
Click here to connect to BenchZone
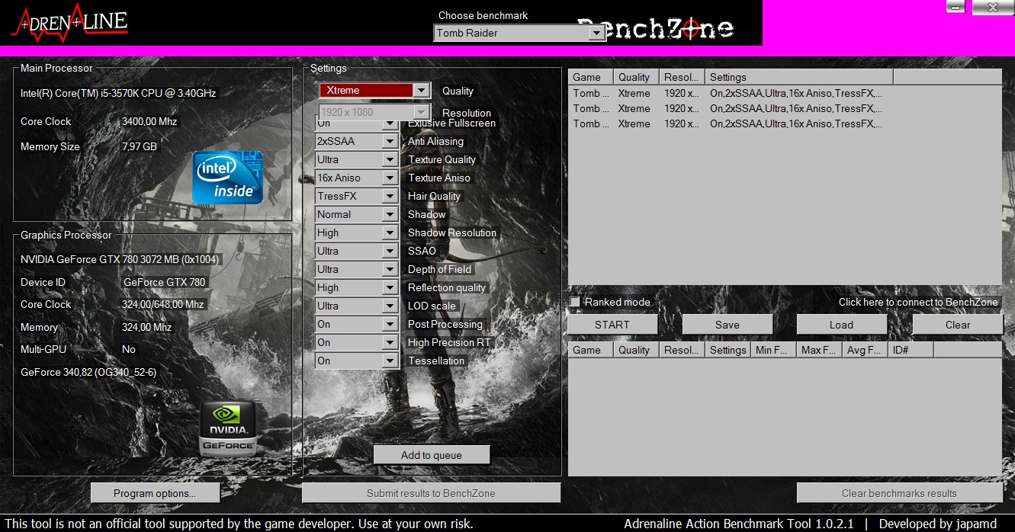(917, 303)
